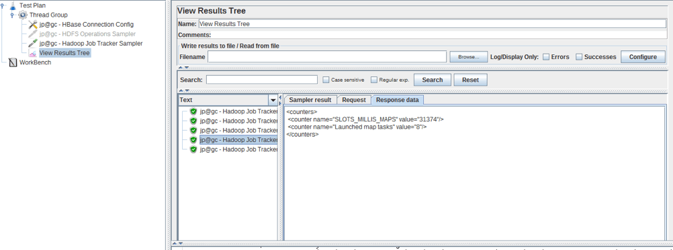Screen dimensions: 673x250
Task: Click the View Results Tree graph icon
Action: coord(33,53)
